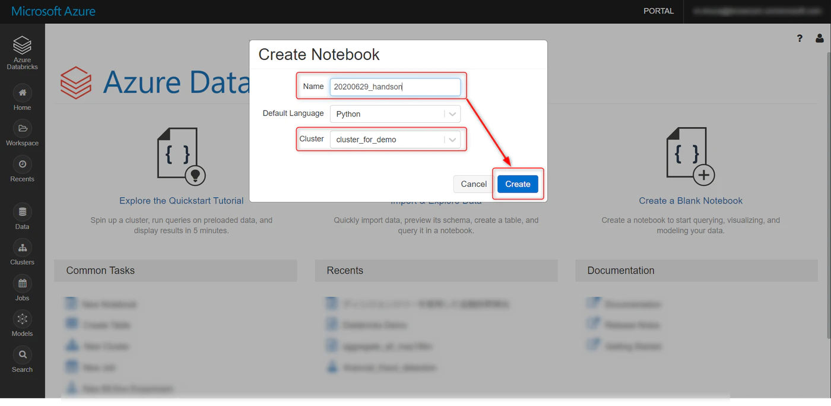The image size is (831, 406).
Task: Click the Documentation panel heading
Action: 621,270
